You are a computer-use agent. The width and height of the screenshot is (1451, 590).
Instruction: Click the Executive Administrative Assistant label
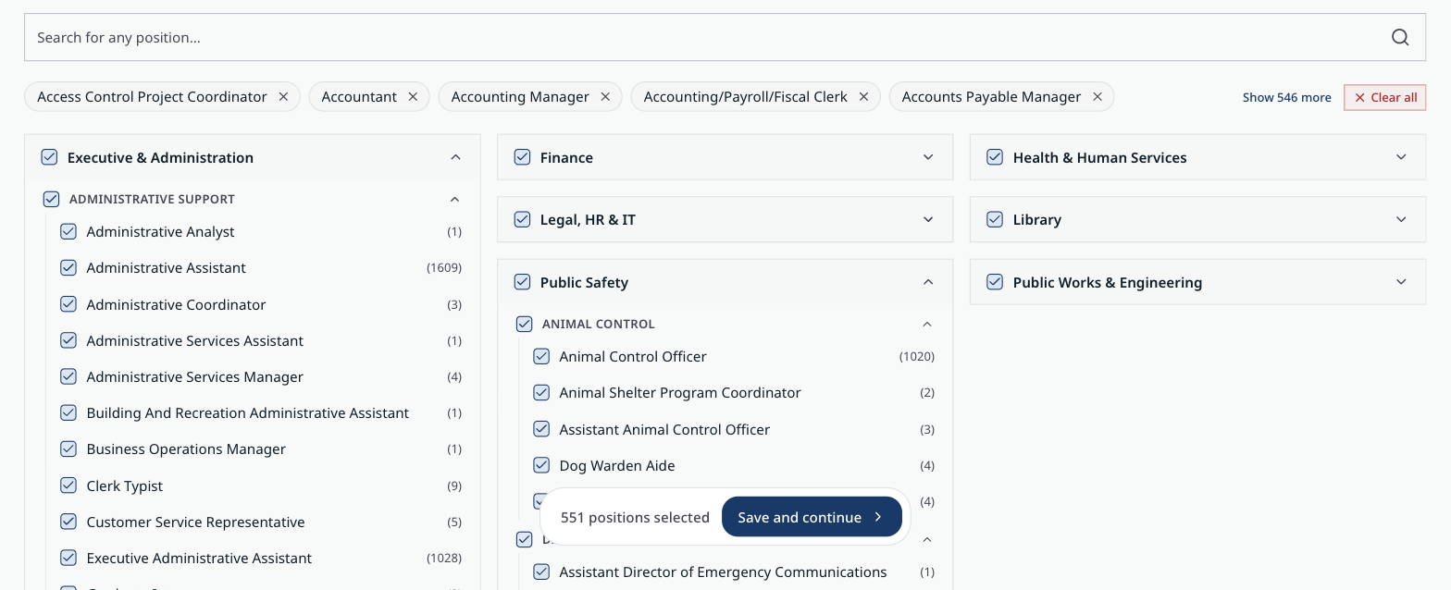pos(199,558)
